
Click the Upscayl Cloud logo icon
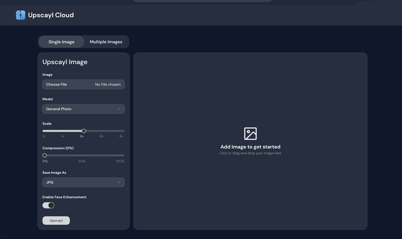[x=21, y=15]
